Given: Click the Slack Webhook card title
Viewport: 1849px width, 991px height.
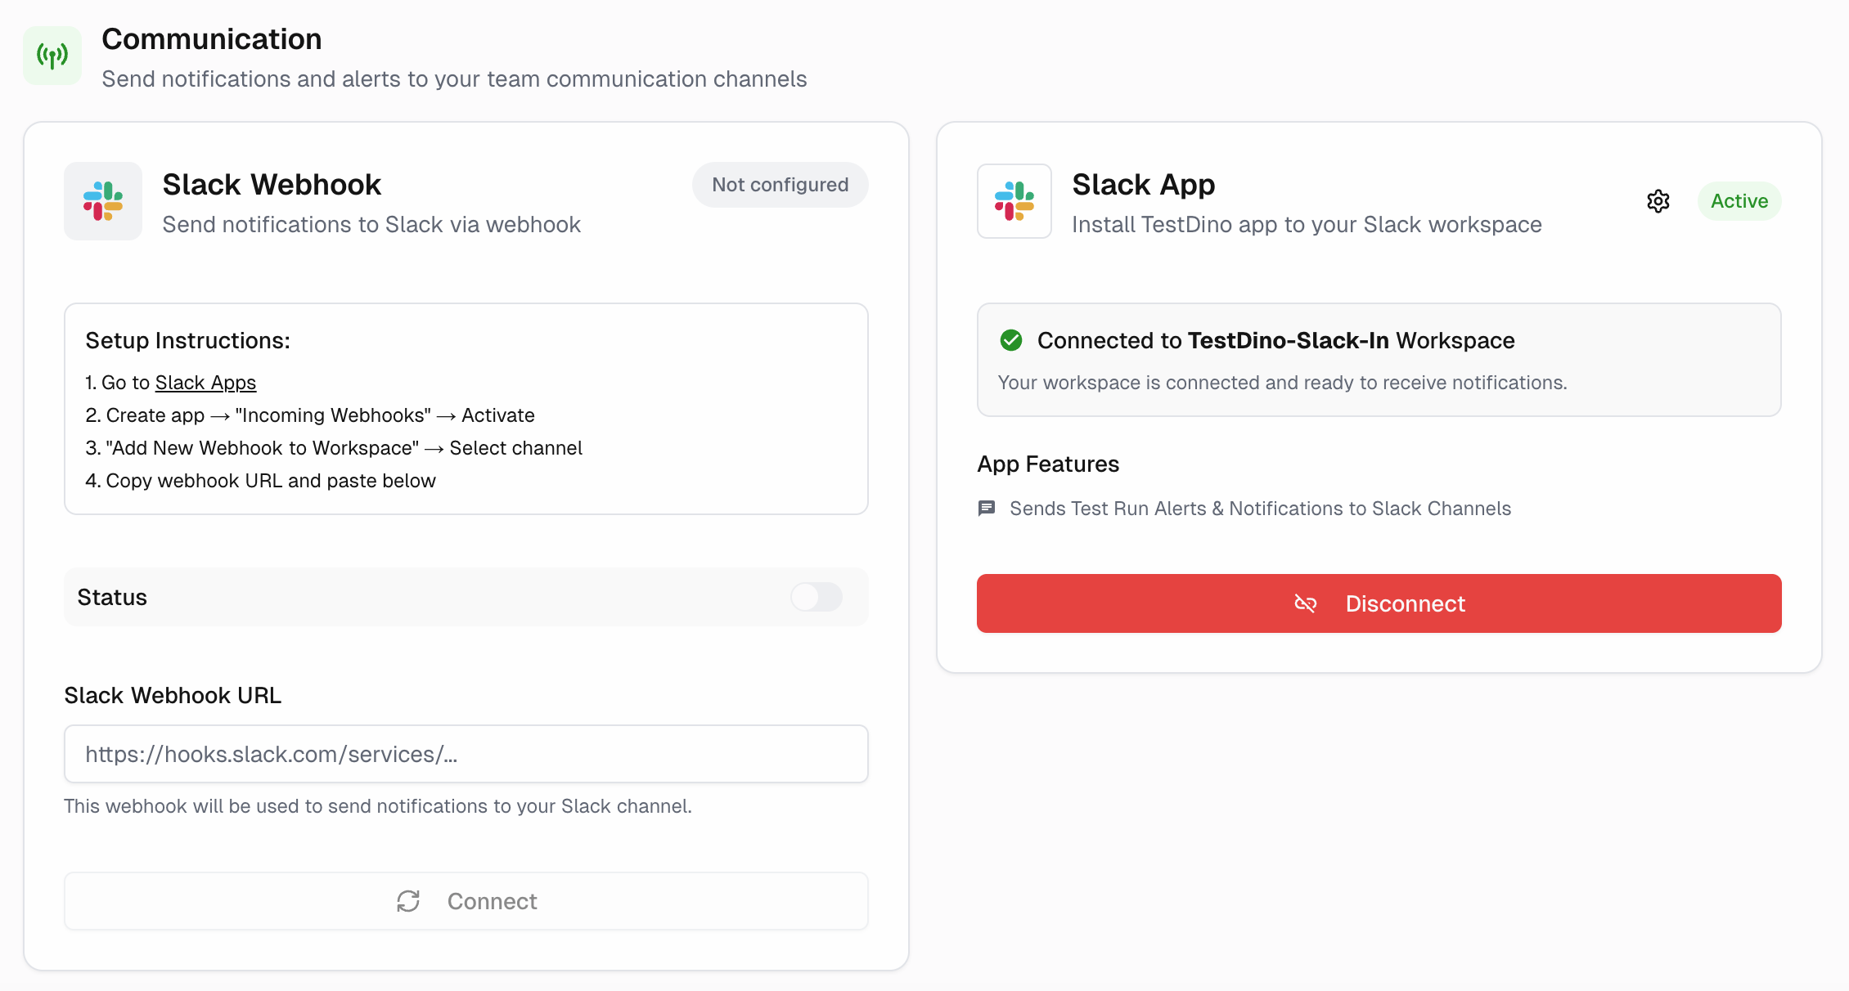Looking at the screenshot, I should (272, 185).
